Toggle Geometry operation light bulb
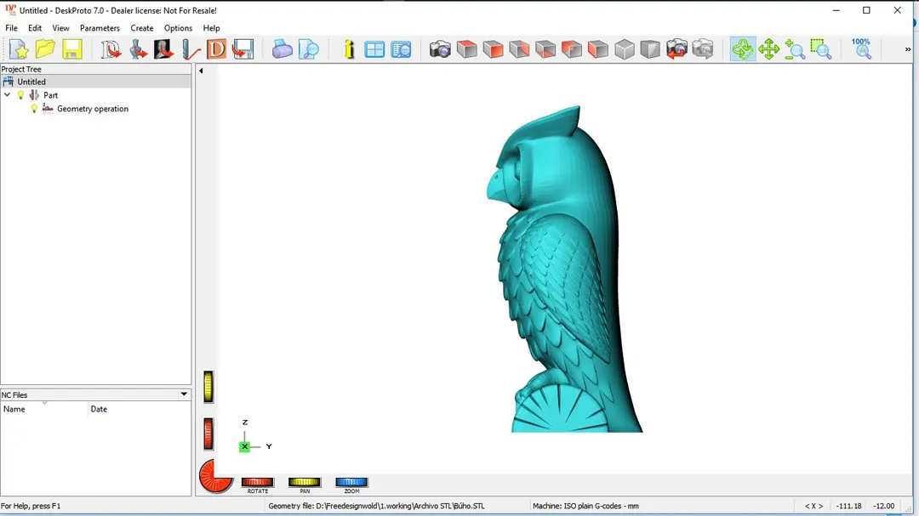Viewport: 919px width, 516px height. pos(35,109)
